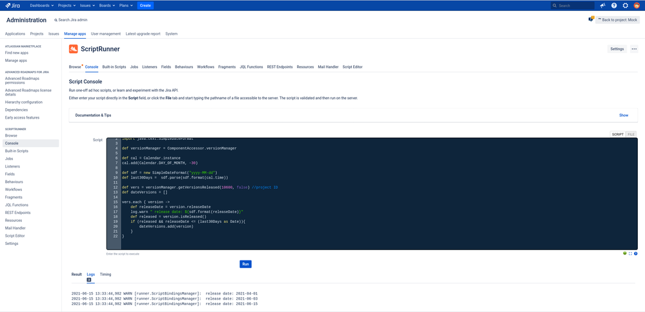Click the Jira logo in the header
645x312 pixels.
[x=13, y=5]
